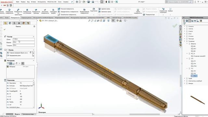Toggle the middle material display mode button
208x117 pixels.
click(x=11, y=64)
